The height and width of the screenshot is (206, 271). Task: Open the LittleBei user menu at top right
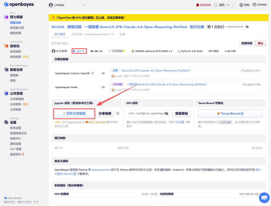click(x=260, y=5)
